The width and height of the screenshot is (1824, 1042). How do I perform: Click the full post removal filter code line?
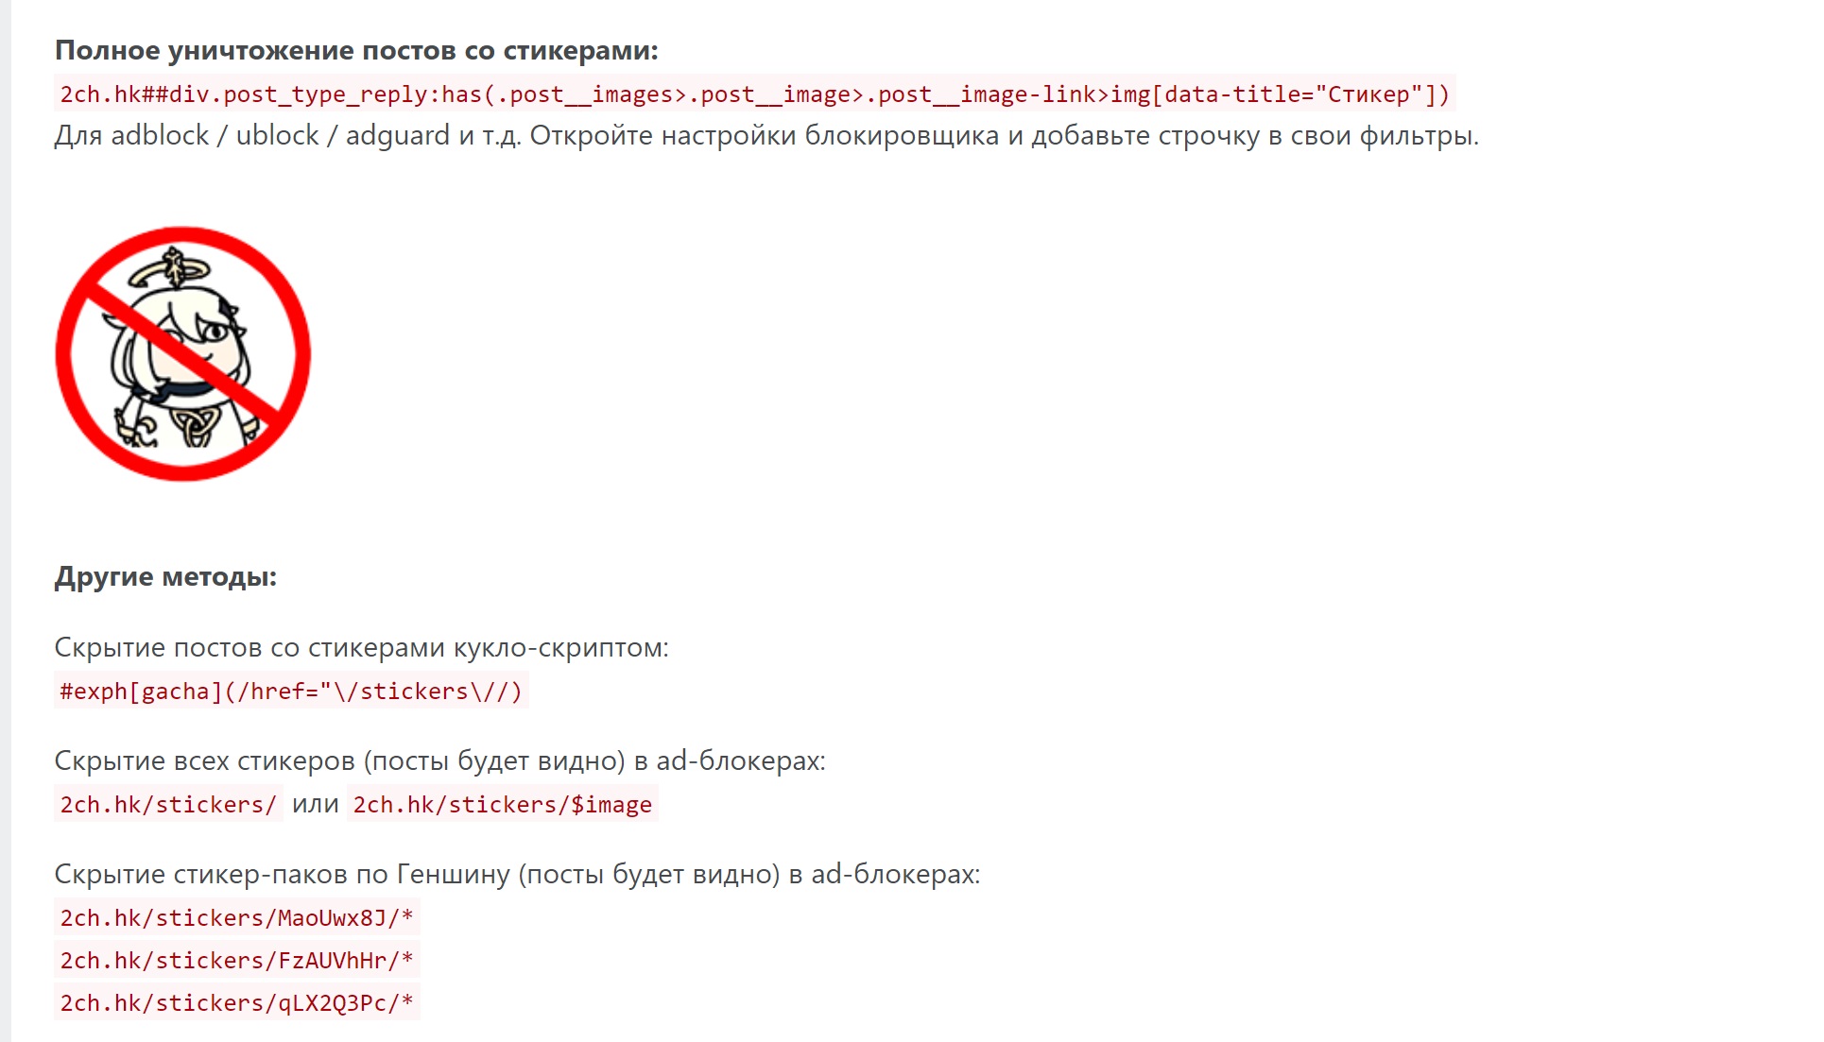coord(754,94)
